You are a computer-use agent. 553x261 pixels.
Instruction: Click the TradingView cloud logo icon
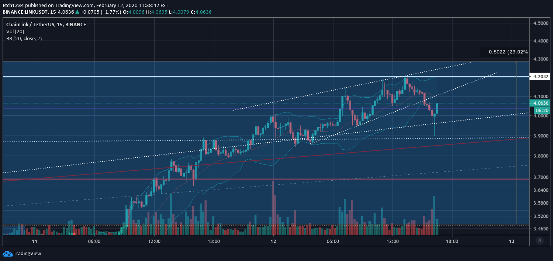click(x=7, y=254)
